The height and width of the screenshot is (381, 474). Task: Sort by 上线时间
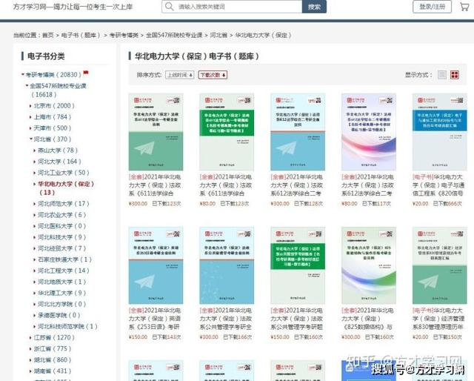pos(179,75)
